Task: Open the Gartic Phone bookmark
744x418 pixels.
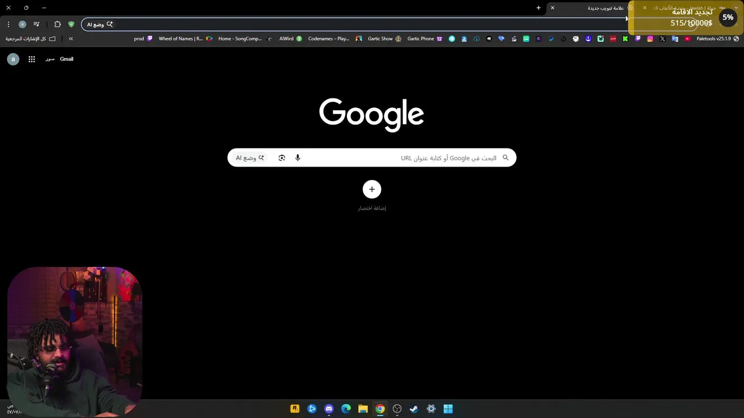Action: [x=424, y=39]
